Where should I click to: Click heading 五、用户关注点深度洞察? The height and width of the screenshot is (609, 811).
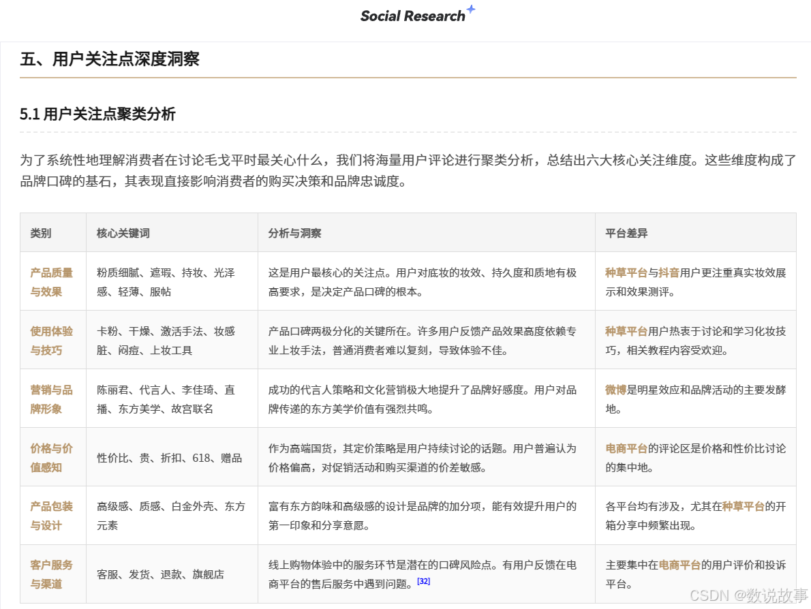click(110, 59)
